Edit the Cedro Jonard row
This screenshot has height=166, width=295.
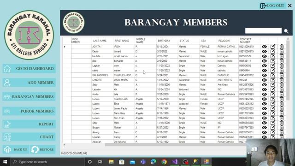pos(273,51)
